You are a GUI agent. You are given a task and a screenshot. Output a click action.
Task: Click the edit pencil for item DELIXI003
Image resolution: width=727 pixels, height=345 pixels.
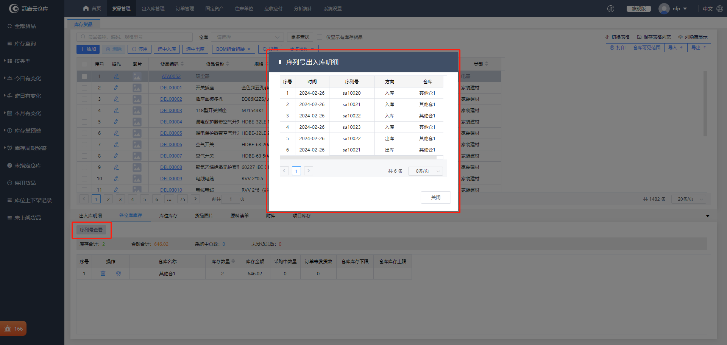(116, 110)
